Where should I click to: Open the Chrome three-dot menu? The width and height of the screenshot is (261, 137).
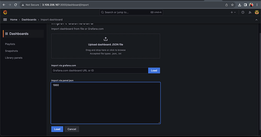click(257, 5)
